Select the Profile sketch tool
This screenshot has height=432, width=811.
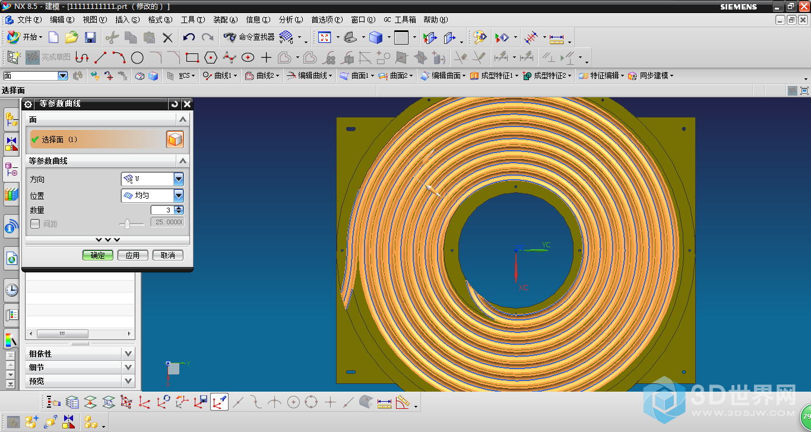(82, 58)
